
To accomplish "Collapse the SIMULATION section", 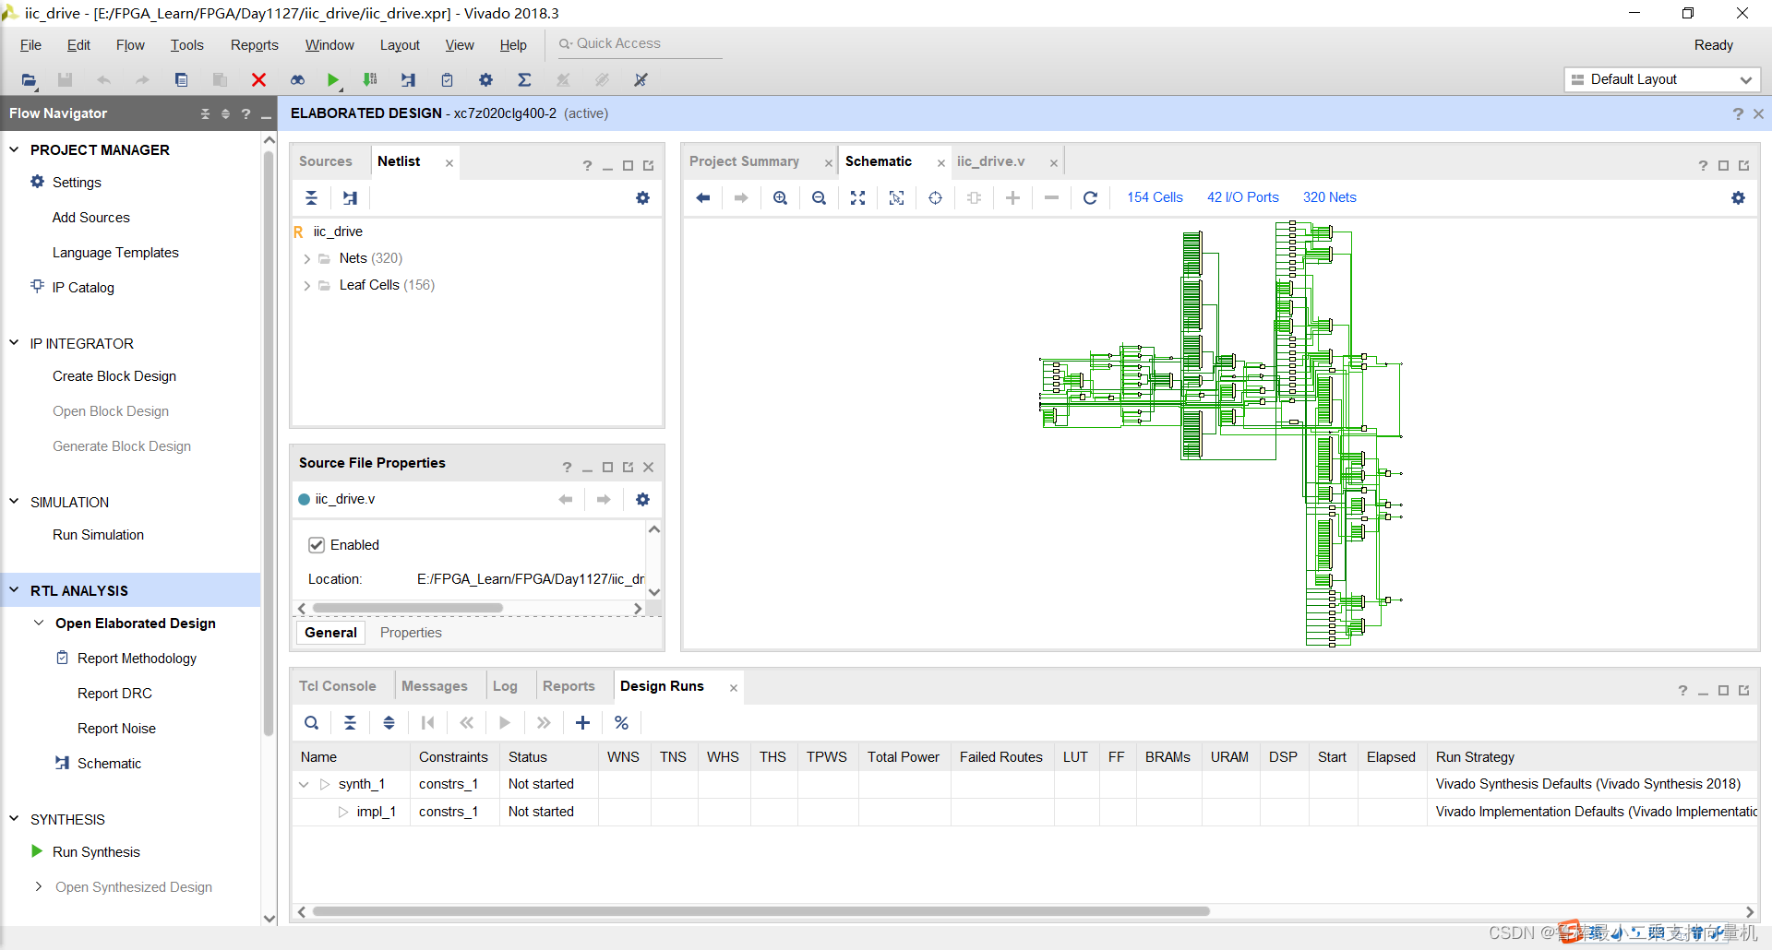I will coord(14,502).
